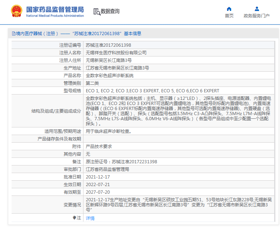Click the registrant name 无锡祥生医疗科技股份有限公司

click(116, 53)
